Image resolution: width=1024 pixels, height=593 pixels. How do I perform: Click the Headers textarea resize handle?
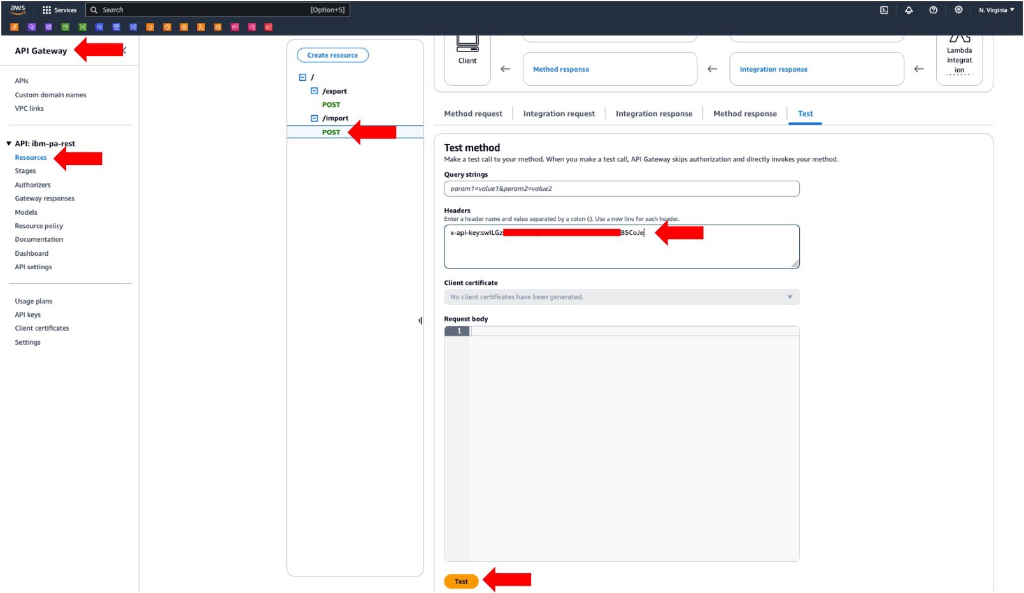(x=795, y=264)
